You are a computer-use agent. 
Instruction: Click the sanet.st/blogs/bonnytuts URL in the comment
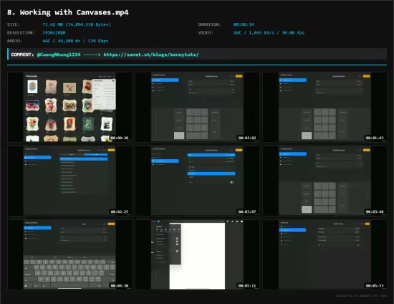pyautogui.click(x=151, y=54)
